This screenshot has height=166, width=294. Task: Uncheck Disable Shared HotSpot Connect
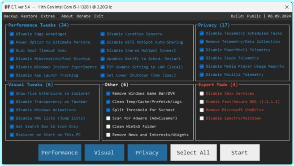coord(103,51)
